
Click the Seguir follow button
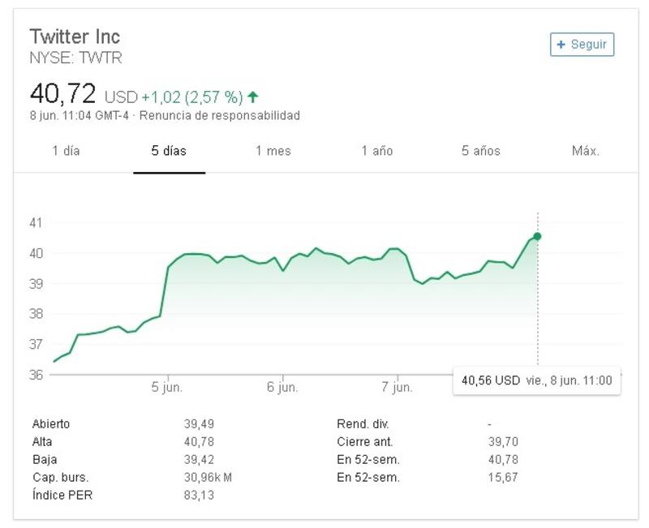tap(582, 45)
